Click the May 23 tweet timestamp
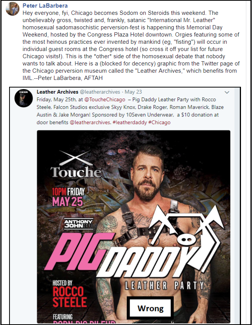 pyautogui.click(x=133, y=92)
